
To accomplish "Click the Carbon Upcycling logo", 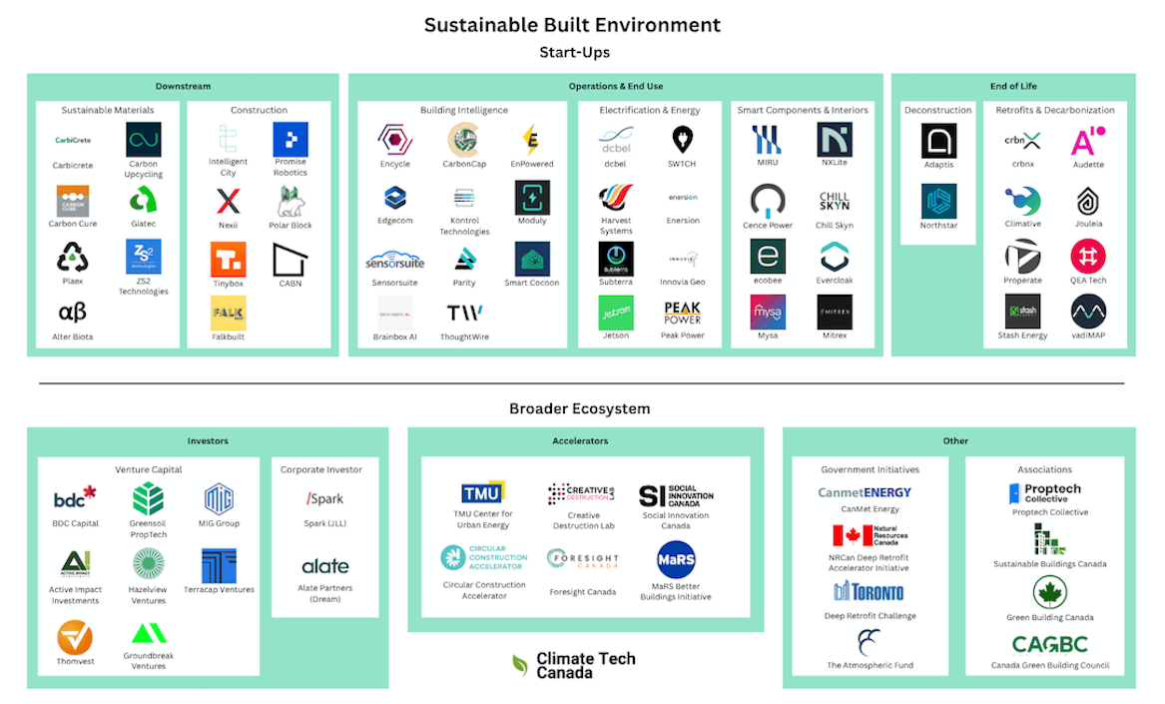I will [144, 140].
